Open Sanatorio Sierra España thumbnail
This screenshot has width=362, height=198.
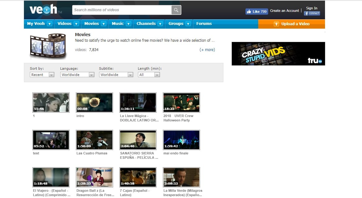[x=138, y=140]
